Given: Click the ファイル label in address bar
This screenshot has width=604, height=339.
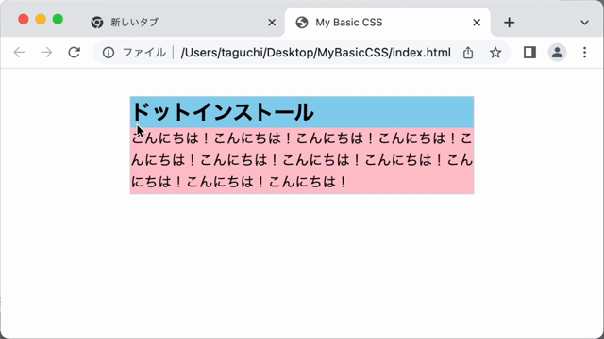Looking at the screenshot, I should (144, 53).
